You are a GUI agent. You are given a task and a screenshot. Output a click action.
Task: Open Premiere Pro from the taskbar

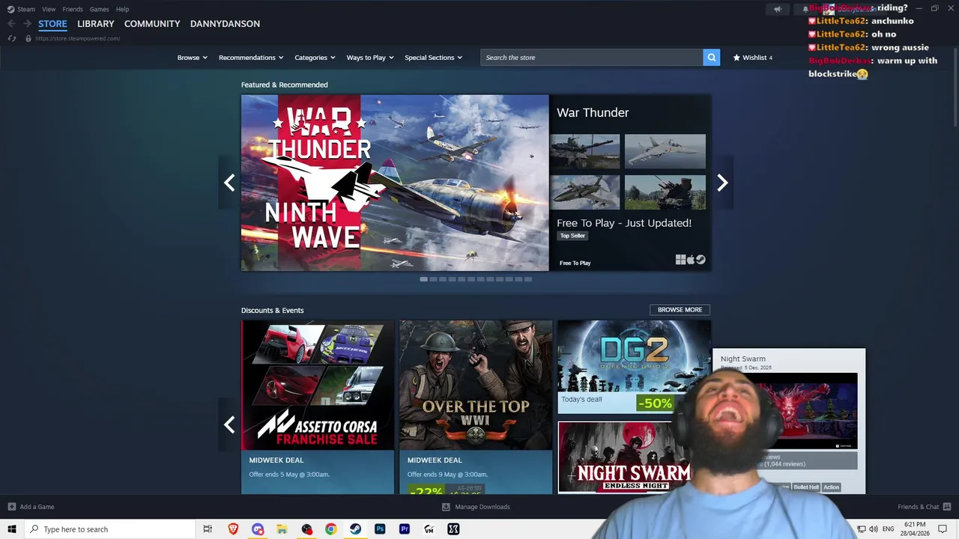(x=405, y=529)
